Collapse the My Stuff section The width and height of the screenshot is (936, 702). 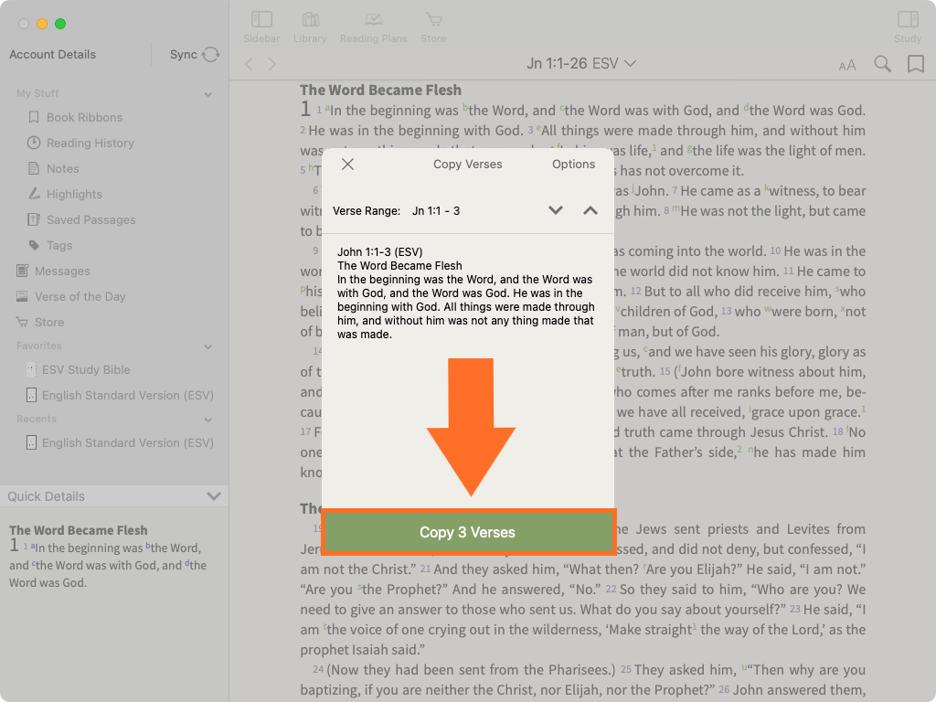point(208,94)
